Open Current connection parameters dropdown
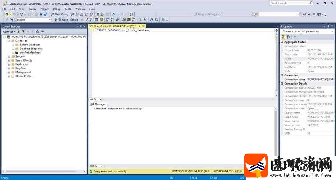The width and height of the screenshot is (336, 180). (333, 31)
